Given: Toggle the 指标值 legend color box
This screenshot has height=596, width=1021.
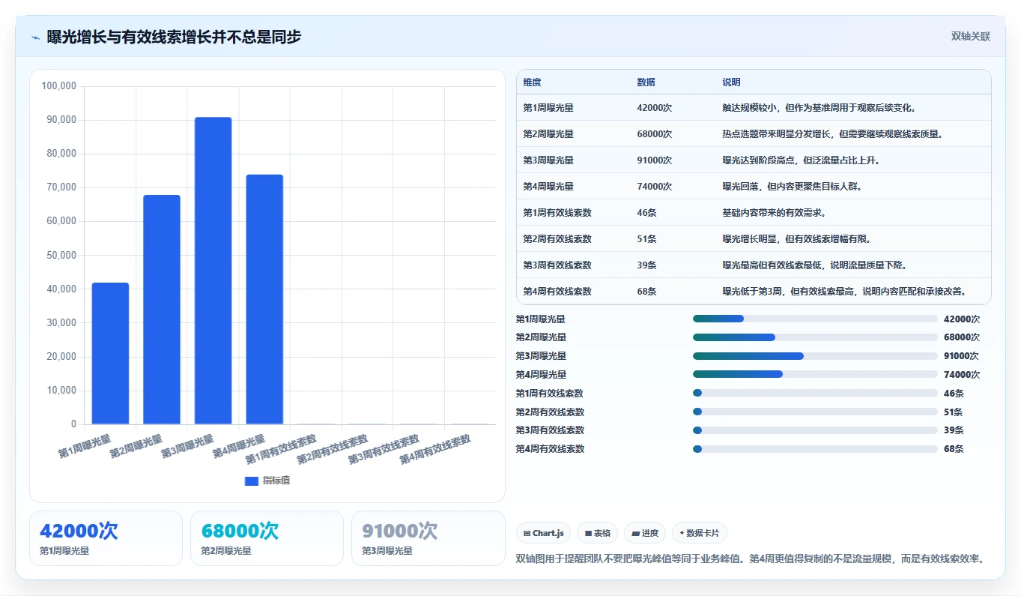Looking at the screenshot, I should pyautogui.click(x=252, y=481).
